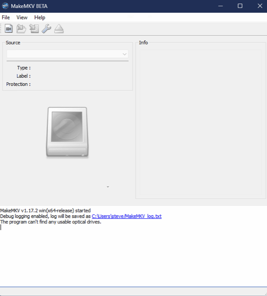
Task: Close the MakeMKV BETA window
Action: pyautogui.click(x=260, y=6)
